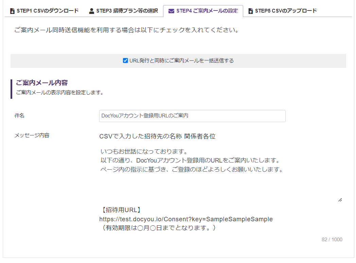Click the envelope icon on STEP4 tab
The image size is (356, 263).
click(x=171, y=11)
